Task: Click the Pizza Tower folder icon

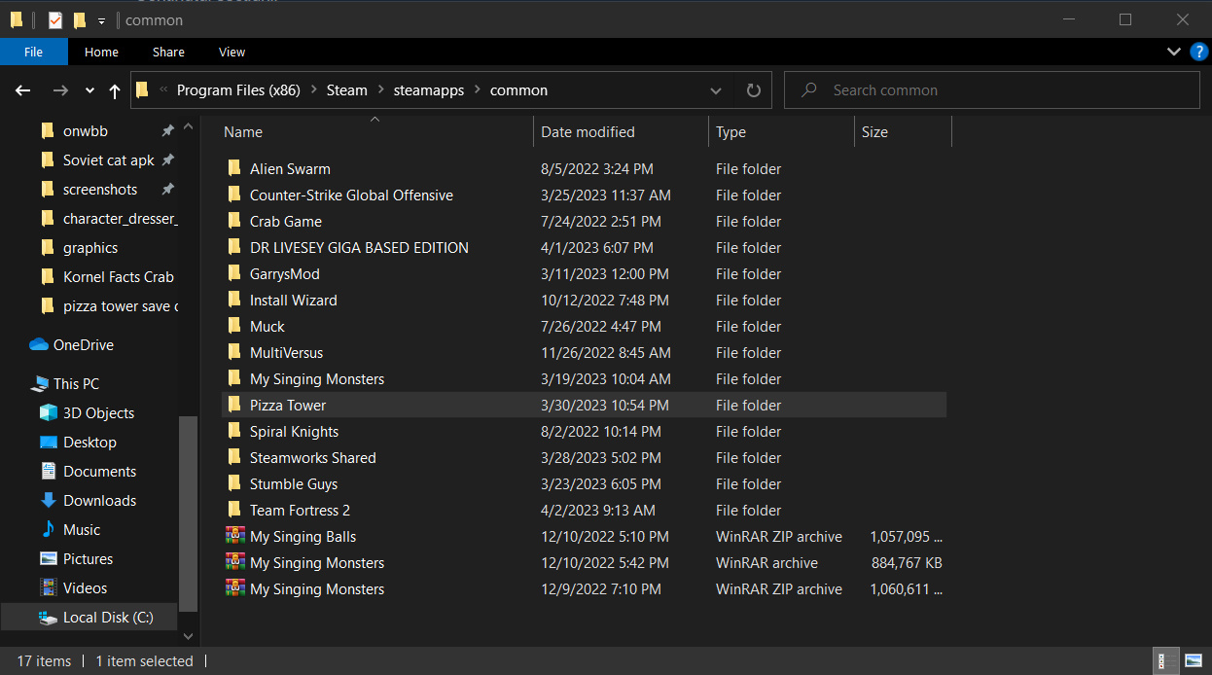Action: (234, 405)
